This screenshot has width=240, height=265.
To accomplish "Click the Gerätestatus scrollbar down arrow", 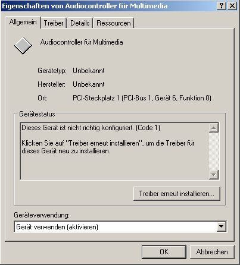I will (x=214, y=175).
